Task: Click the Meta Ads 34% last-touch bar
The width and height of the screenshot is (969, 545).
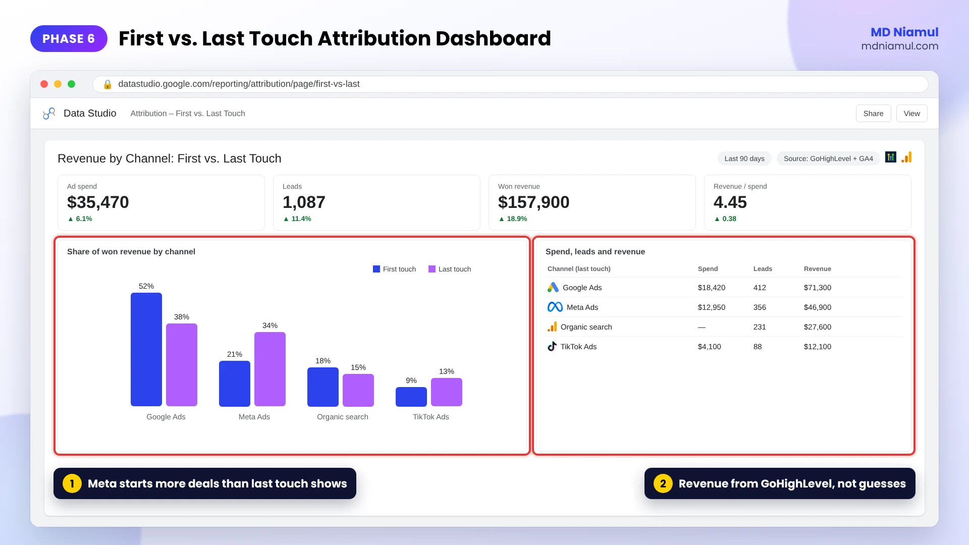Action: (x=270, y=369)
